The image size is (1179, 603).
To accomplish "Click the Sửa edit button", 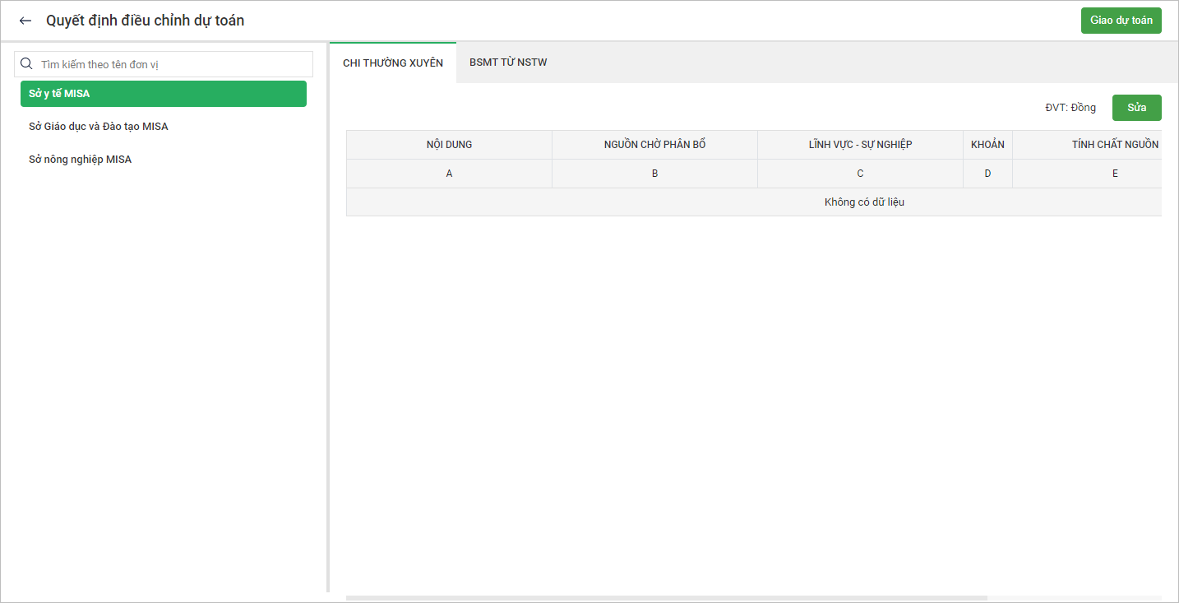I will (1136, 108).
